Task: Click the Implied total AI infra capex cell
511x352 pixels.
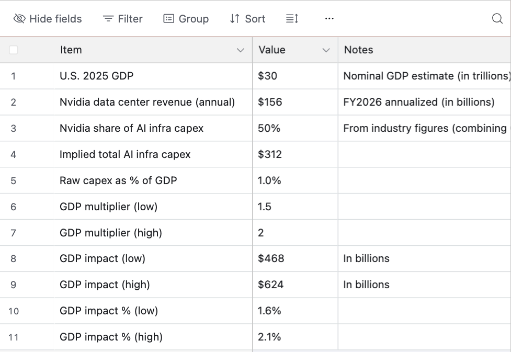Action: click(x=125, y=155)
